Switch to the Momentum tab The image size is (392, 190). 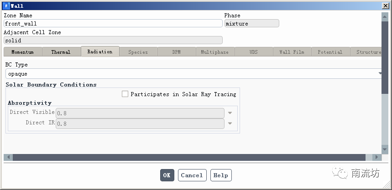(x=22, y=52)
